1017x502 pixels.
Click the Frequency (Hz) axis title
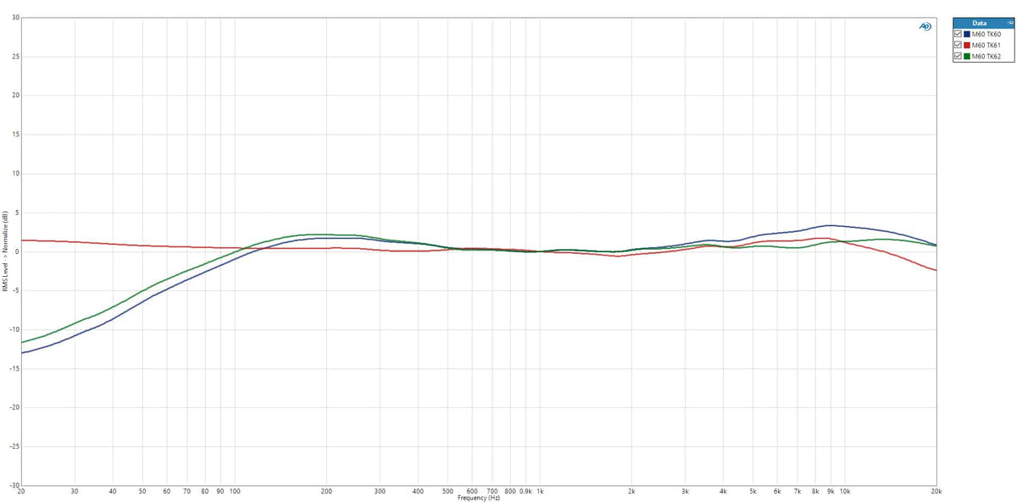479,498
